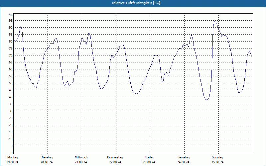Select the 'Freitag' day label
Screen dimensions: 266x166
149,157
